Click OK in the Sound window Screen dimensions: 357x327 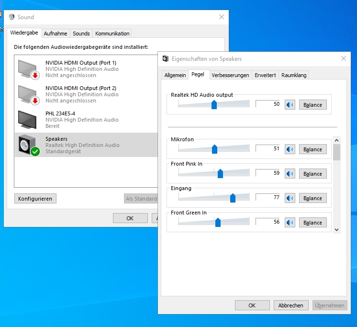pos(130,218)
